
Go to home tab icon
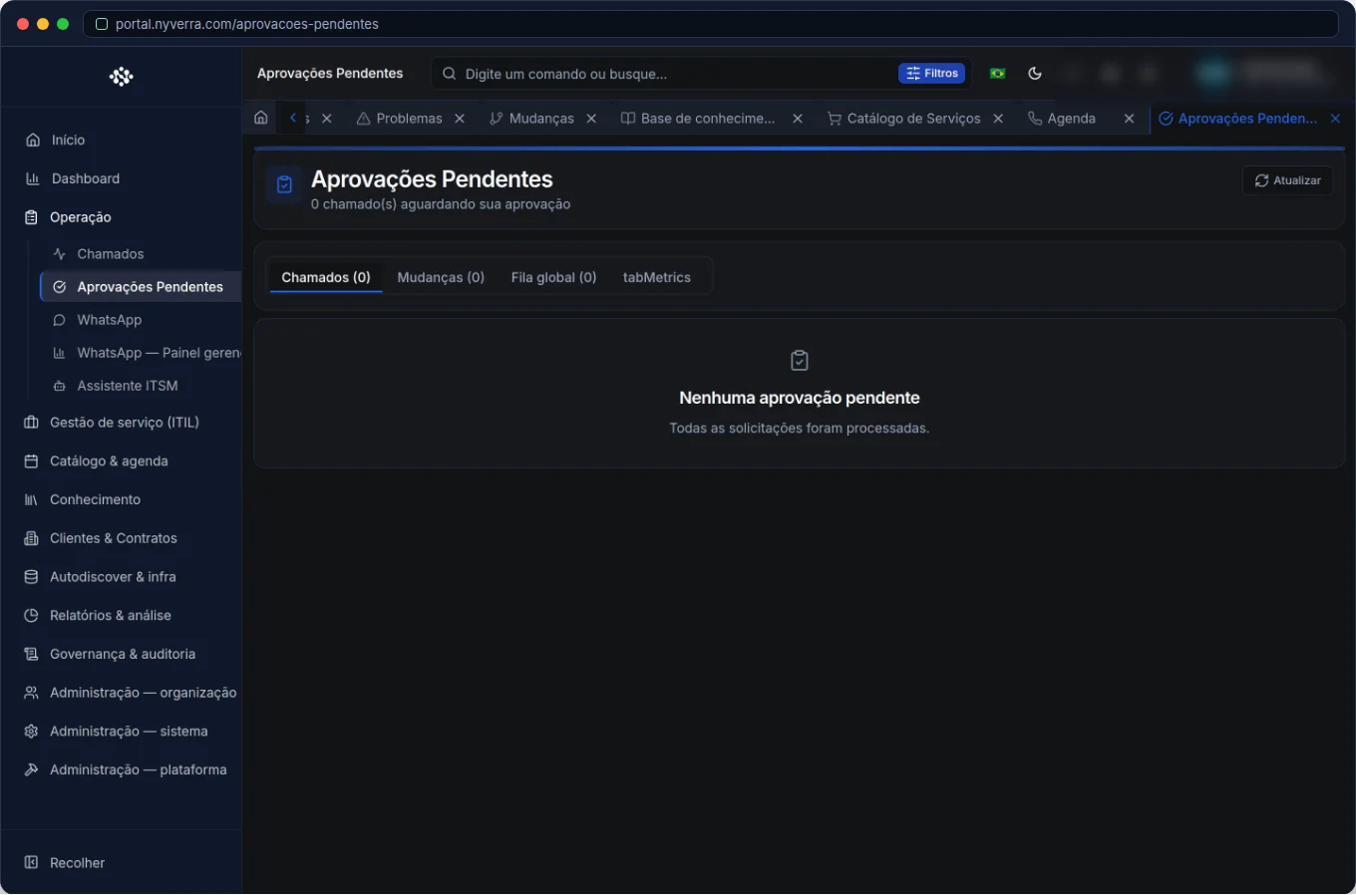click(261, 118)
